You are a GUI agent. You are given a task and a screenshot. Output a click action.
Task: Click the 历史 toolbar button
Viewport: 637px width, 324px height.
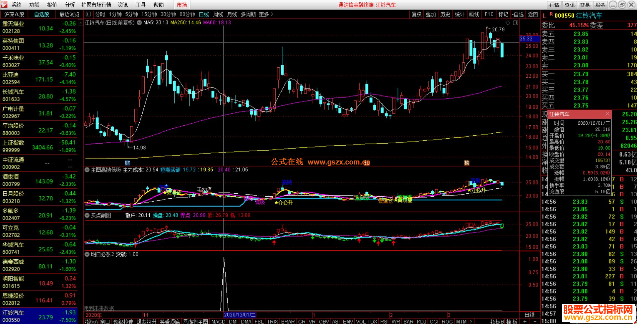445,14
